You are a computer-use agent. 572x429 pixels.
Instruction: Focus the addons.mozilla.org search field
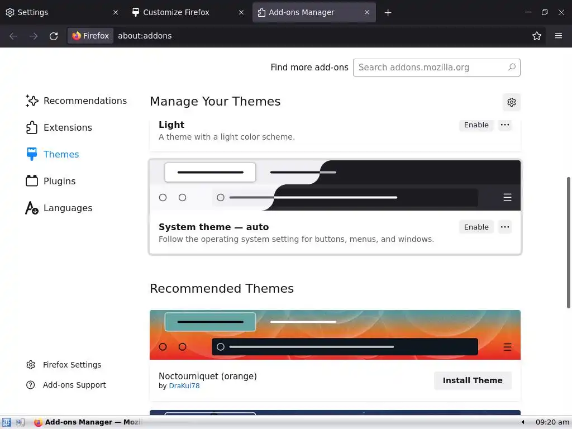[436, 68]
